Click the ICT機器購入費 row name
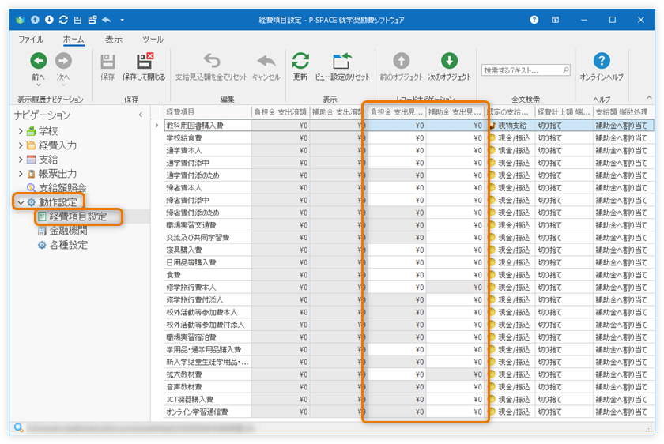This screenshot has height=444, width=664. click(190, 399)
